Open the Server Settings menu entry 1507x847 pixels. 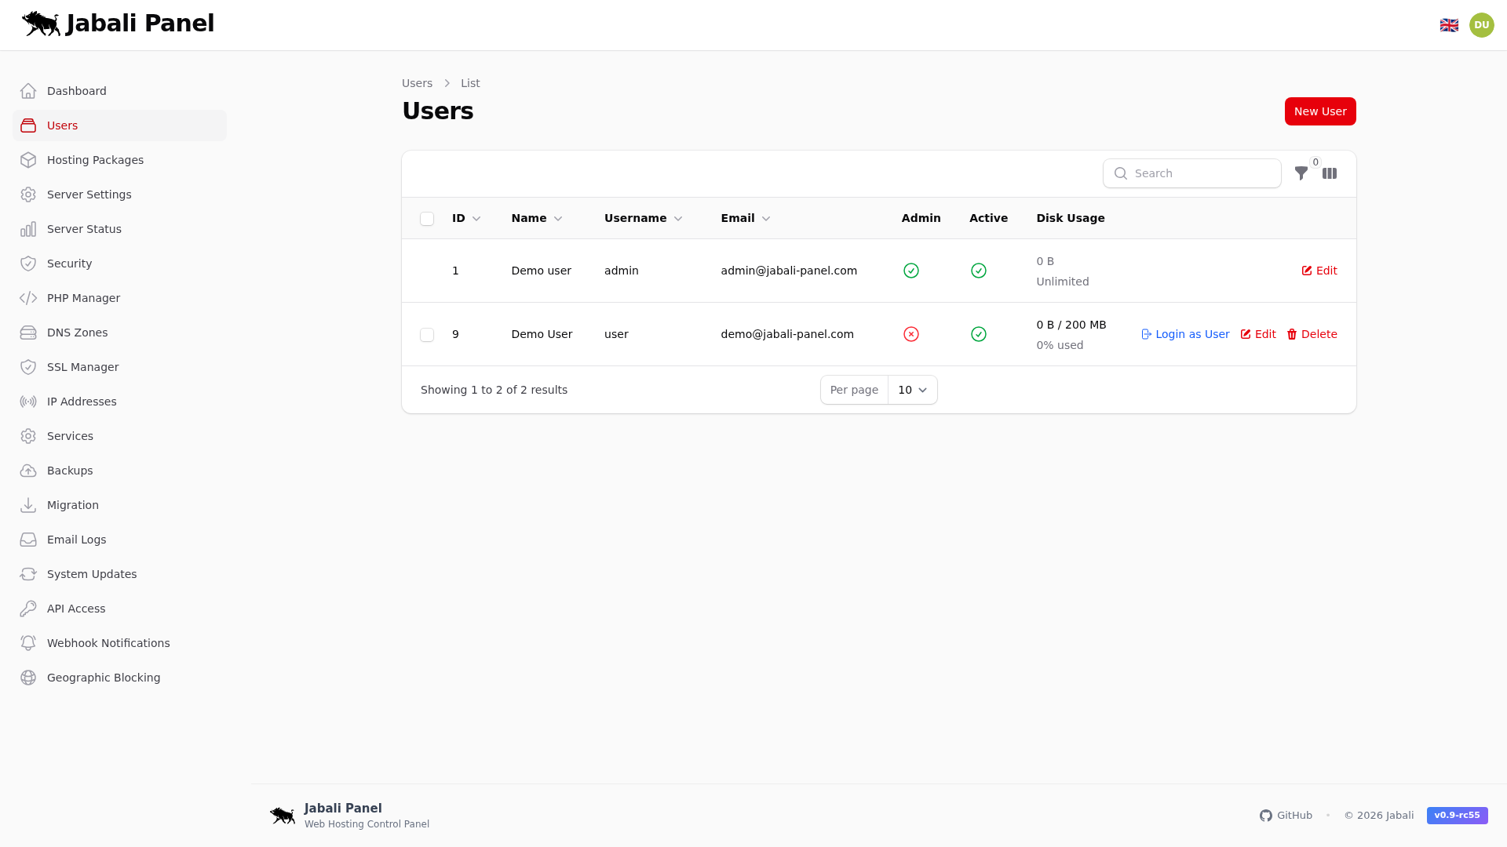point(89,194)
